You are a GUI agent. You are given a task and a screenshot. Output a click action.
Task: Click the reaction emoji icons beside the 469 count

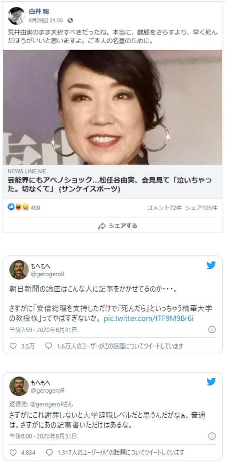pyautogui.click(x=18, y=207)
